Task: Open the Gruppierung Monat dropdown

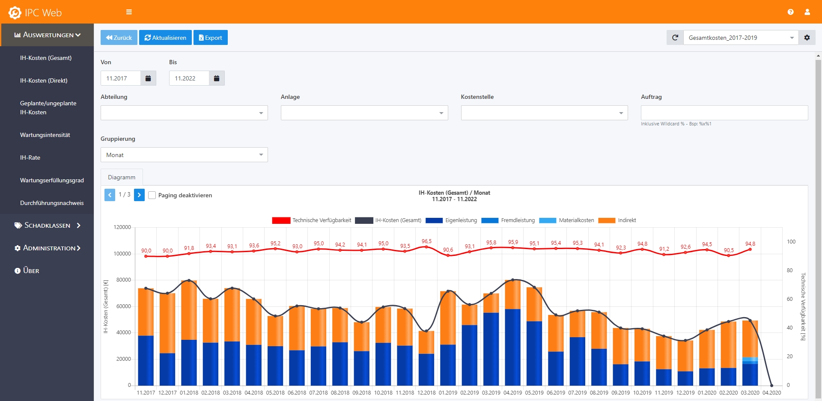Action: pos(184,155)
